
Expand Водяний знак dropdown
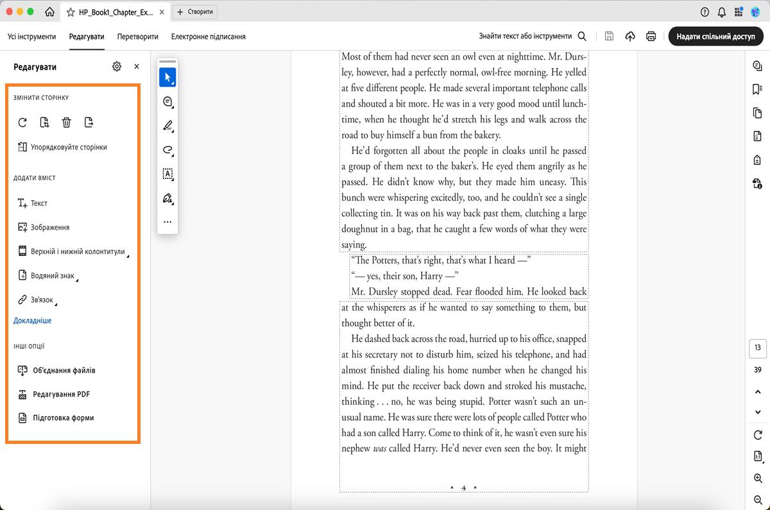coord(48,276)
